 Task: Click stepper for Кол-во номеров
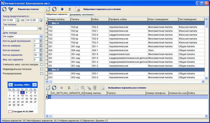pos(41,46)
